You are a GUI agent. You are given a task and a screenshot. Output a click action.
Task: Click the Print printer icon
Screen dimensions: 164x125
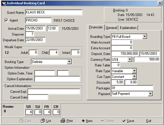point(63,121)
